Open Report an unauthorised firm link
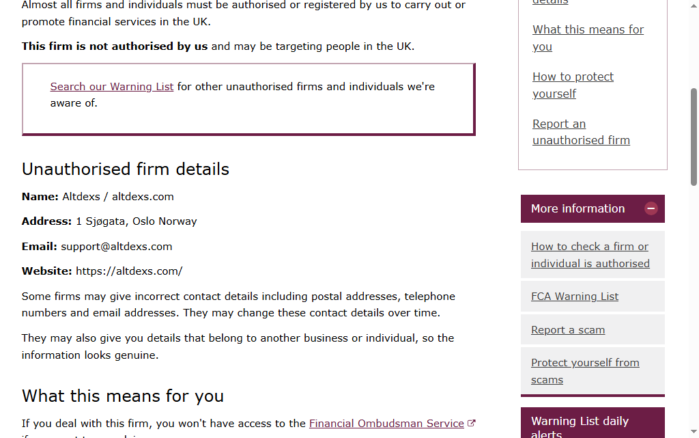The height and width of the screenshot is (438, 699). point(581,132)
